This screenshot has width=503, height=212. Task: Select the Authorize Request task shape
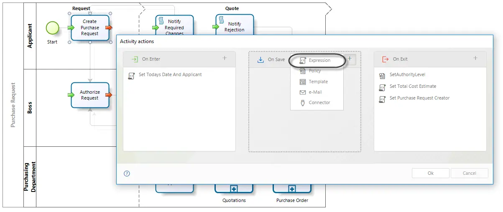click(x=90, y=95)
